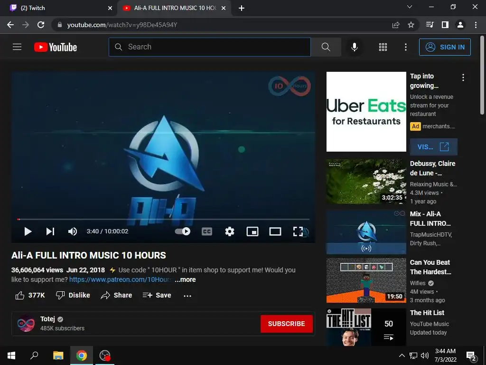This screenshot has height=365, width=486.
Task: Open tab search chevron
Action: click(410, 7)
